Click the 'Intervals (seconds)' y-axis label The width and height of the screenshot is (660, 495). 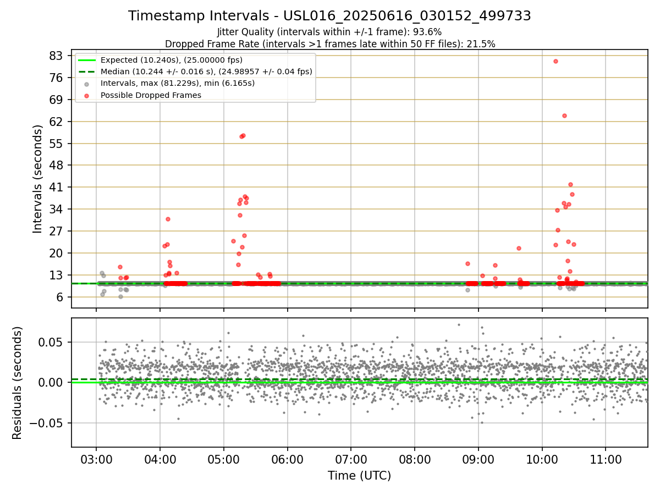click(37, 179)
